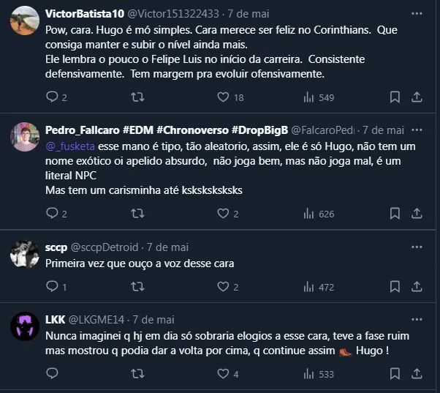
Task: Retweet sccp's tweet
Action: (137, 287)
